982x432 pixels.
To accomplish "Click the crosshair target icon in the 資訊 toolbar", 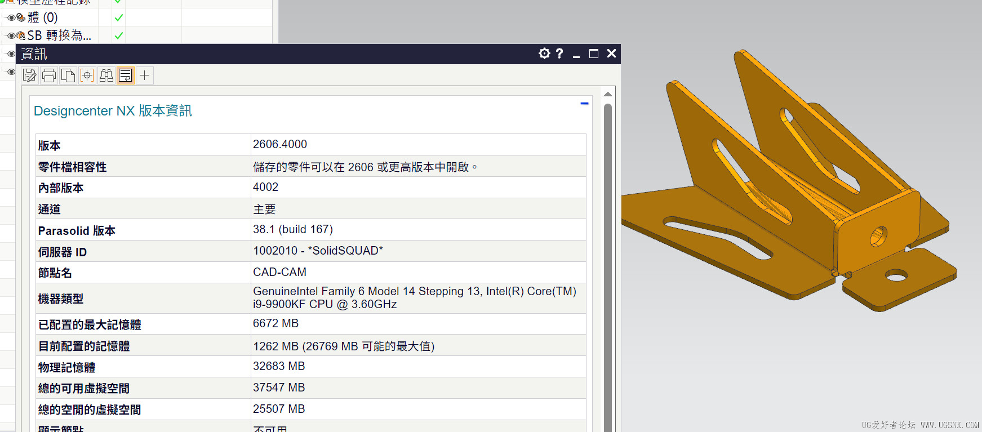I will [87, 75].
